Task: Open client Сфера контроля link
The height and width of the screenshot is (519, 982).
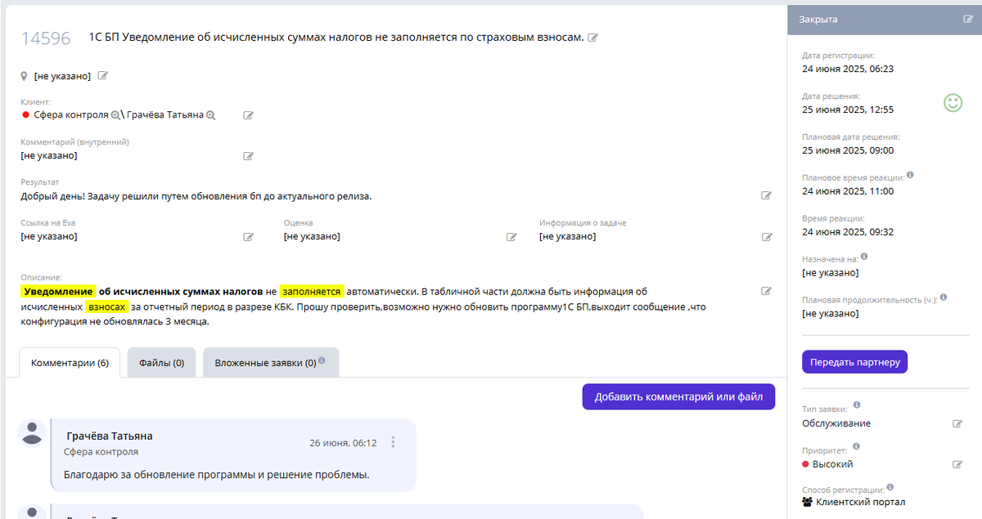Action: point(71,115)
